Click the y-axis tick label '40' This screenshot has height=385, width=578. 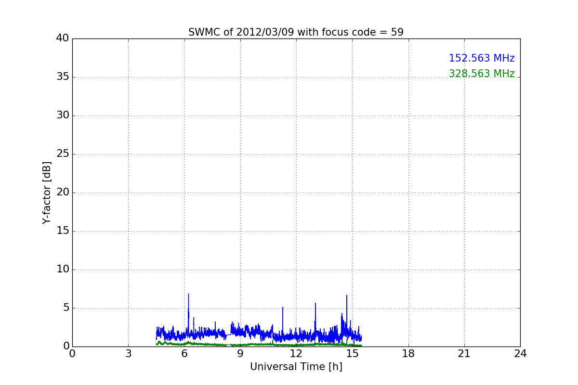[63, 38]
